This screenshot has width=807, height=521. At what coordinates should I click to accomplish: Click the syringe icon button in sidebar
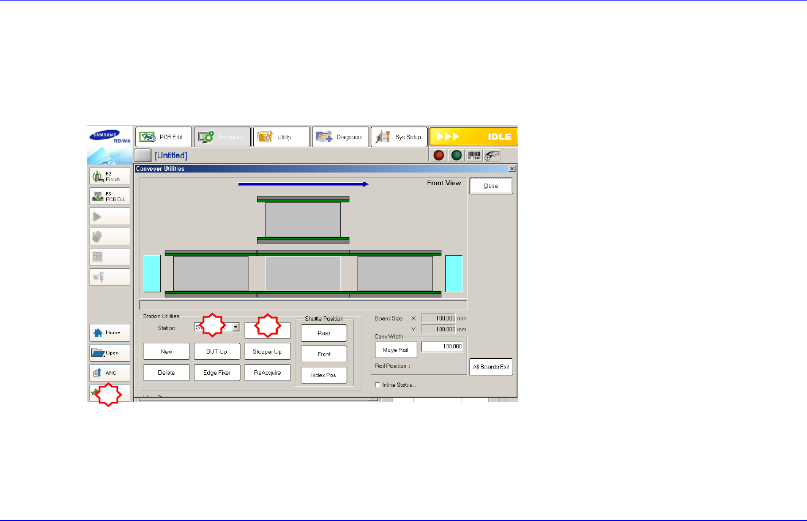tap(110, 277)
